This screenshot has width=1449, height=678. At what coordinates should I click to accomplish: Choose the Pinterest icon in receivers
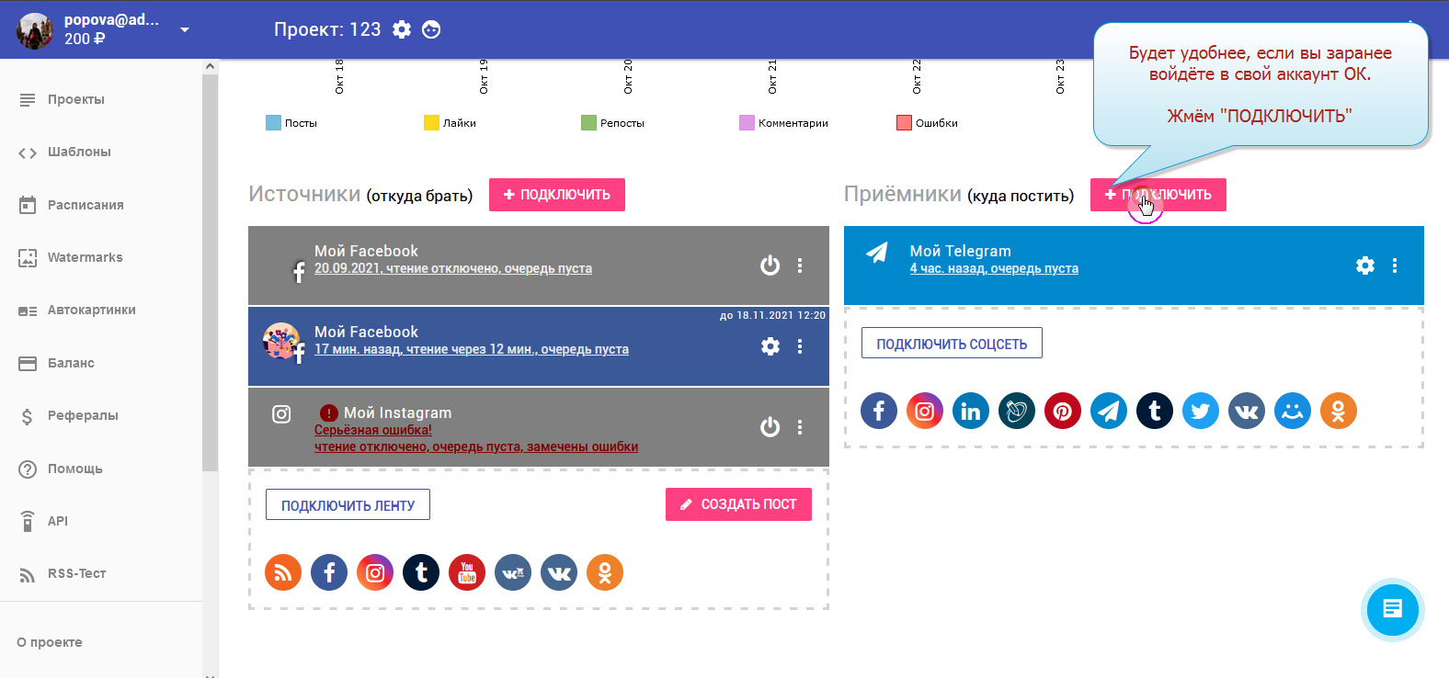[x=1062, y=411]
